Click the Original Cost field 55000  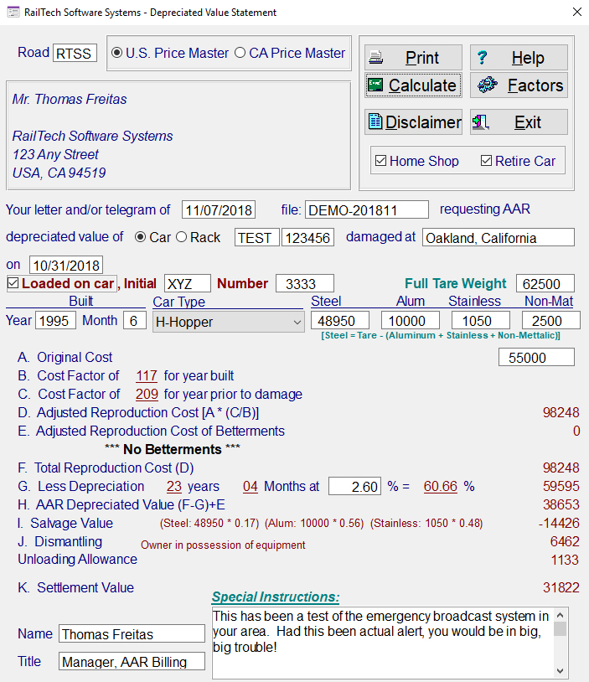click(536, 357)
